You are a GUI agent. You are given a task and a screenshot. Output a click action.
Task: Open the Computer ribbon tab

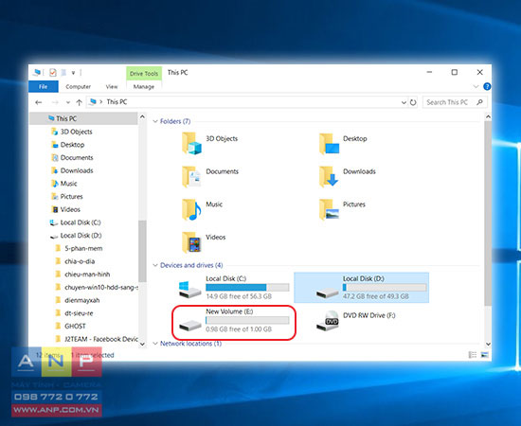coord(78,87)
